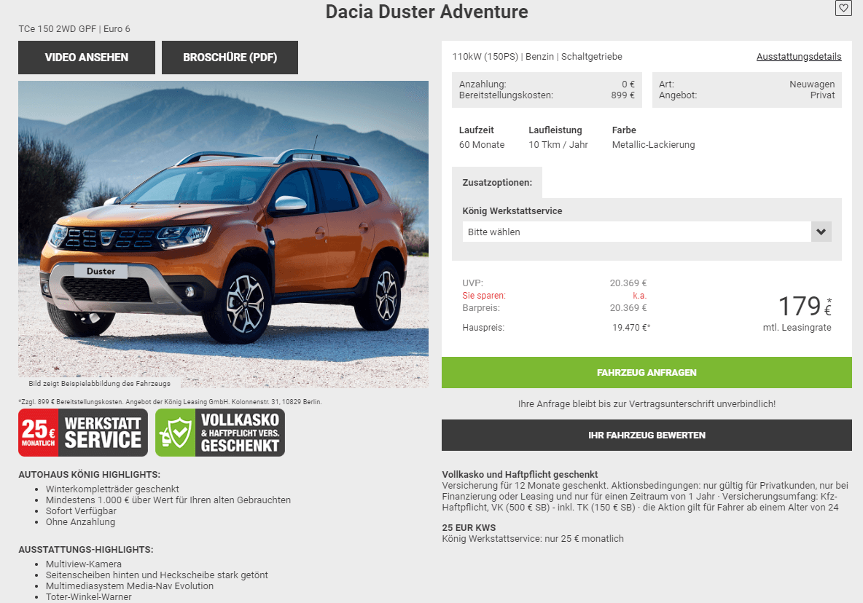This screenshot has height=603, width=863.
Task: Open the Ausstattungsdetails link
Action: pyautogui.click(x=799, y=57)
